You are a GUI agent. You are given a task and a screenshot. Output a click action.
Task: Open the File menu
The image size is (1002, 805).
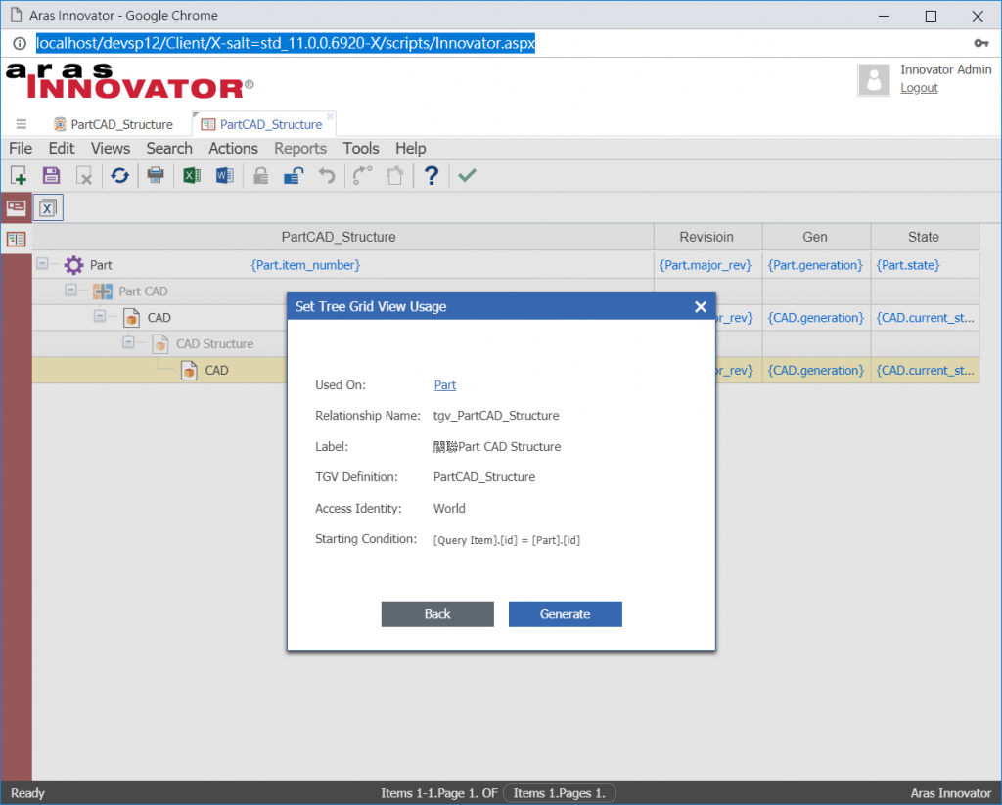[21, 149]
